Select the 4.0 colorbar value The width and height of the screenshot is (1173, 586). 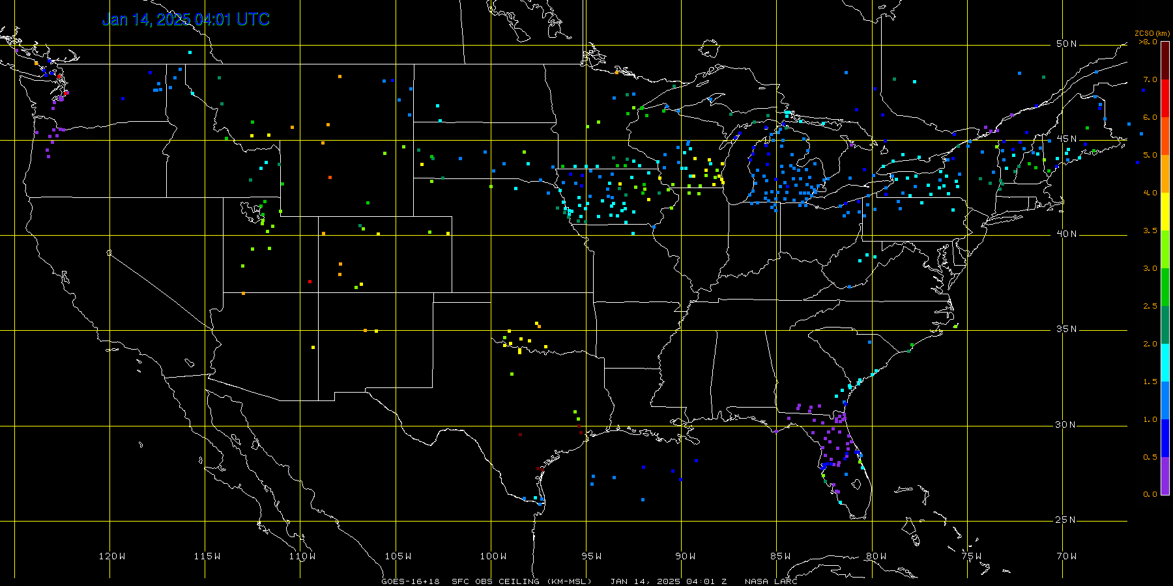(x=1150, y=193)
